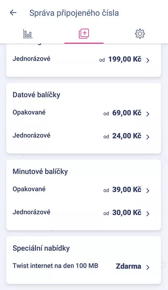
Task: Tap chevron beside 30,00 Kč minute package
Action: coord(148,214)
